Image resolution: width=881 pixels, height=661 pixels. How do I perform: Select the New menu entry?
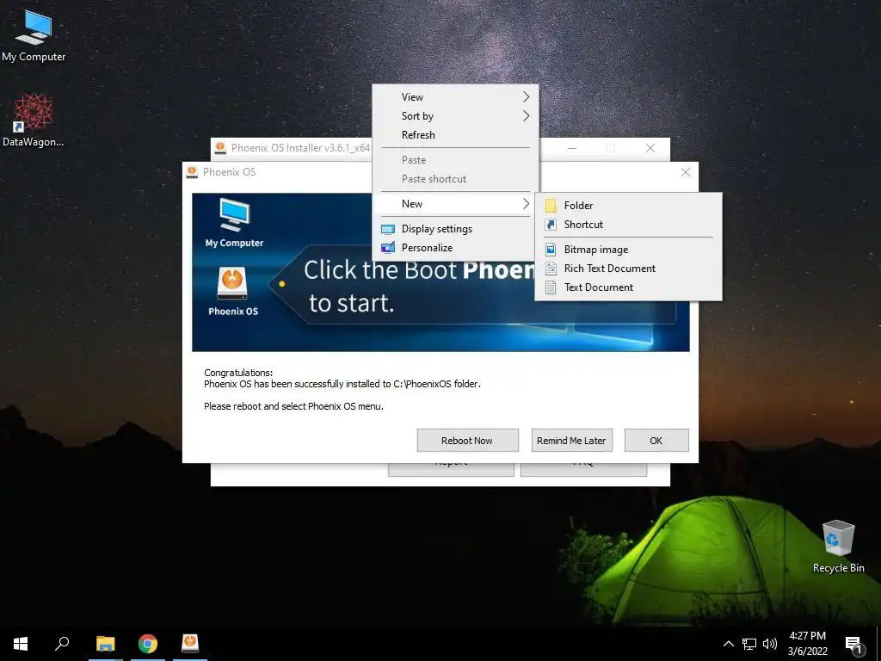coord(455,204)
